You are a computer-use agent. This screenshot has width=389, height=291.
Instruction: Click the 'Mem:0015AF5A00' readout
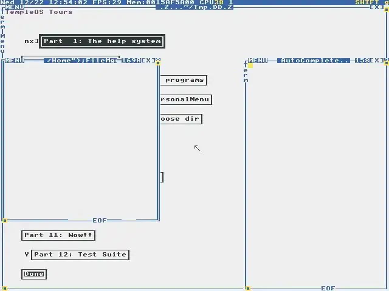click(x=160, y=2)
